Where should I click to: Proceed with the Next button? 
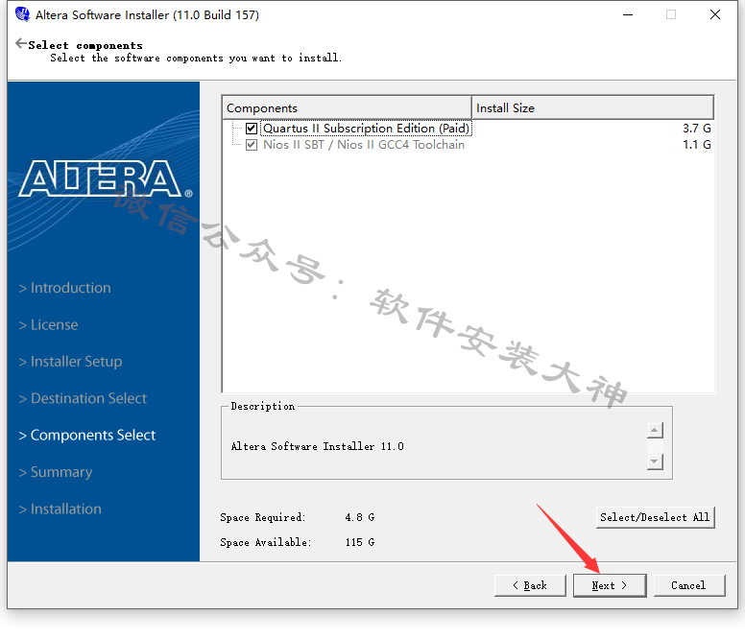click(x=609, y=585)
